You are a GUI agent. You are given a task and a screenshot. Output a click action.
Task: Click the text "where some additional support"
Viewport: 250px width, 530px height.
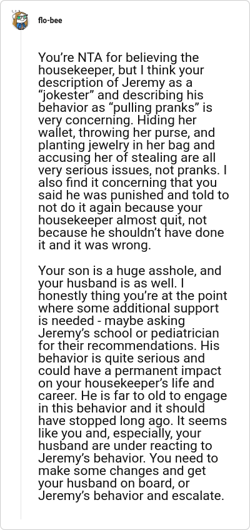128,308
